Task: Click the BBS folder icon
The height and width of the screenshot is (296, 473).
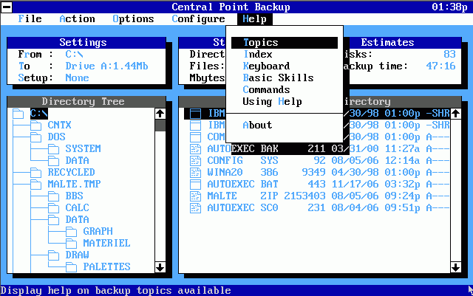Action: (53, 196)
